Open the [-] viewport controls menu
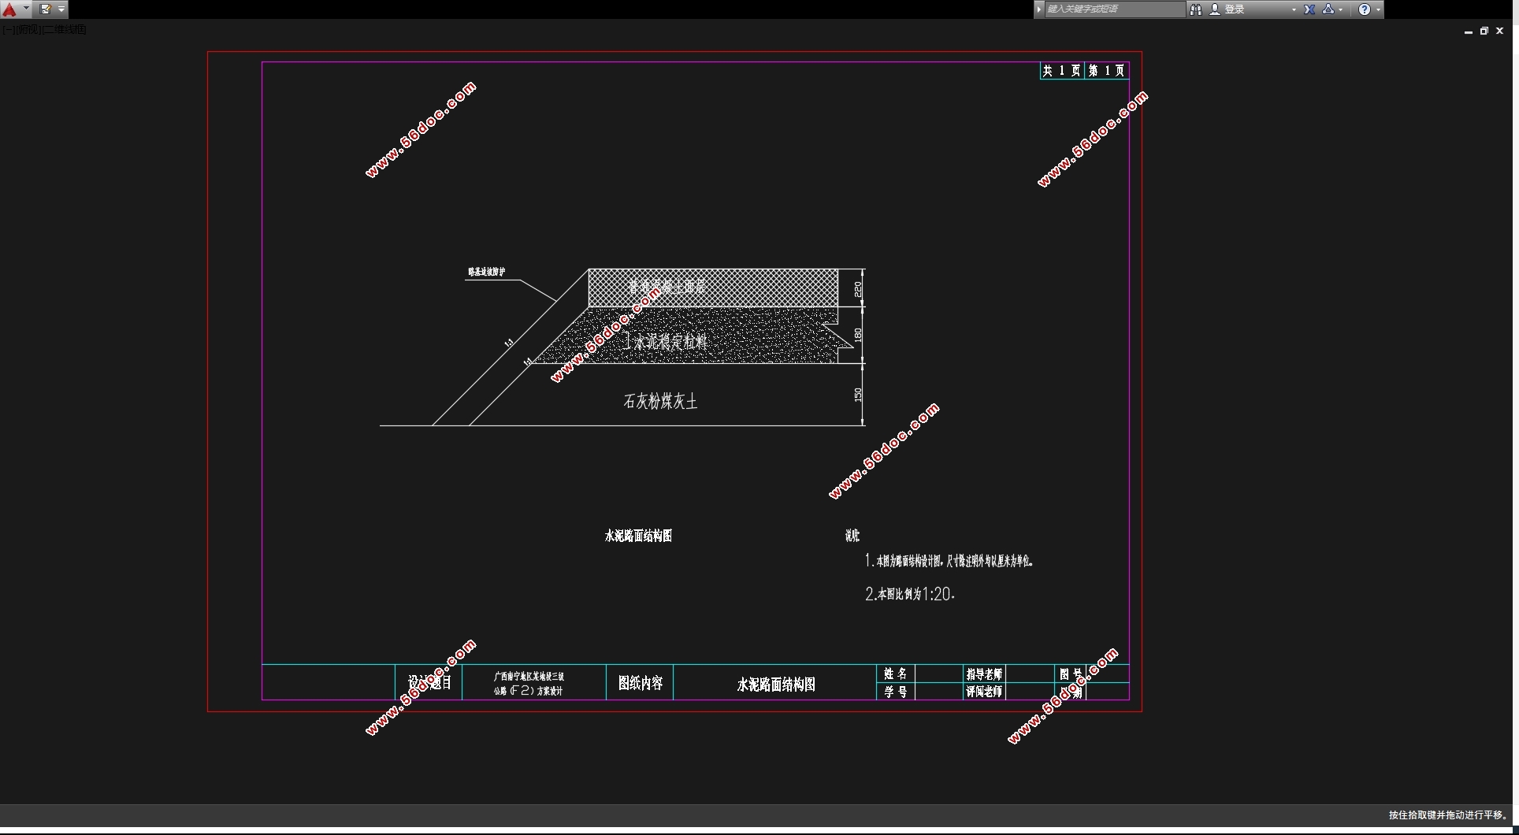 tap(8, 30)
